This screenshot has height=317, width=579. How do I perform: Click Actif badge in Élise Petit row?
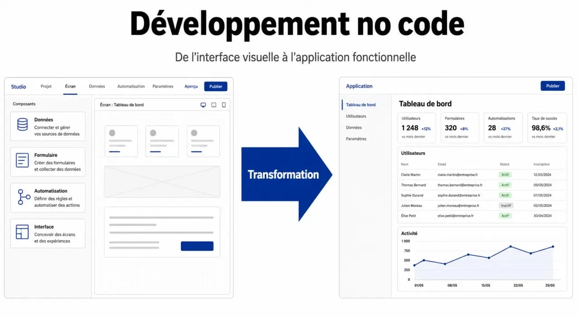click(505, 216)
